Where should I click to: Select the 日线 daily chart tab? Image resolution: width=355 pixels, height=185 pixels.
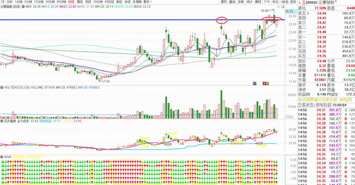coord(71,2)
